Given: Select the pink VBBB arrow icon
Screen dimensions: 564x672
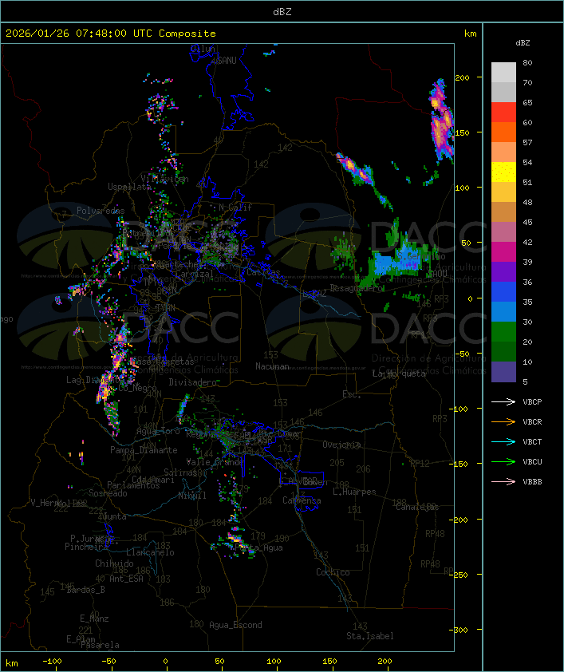Looking at the screenshot, I should tap(503, 482).
